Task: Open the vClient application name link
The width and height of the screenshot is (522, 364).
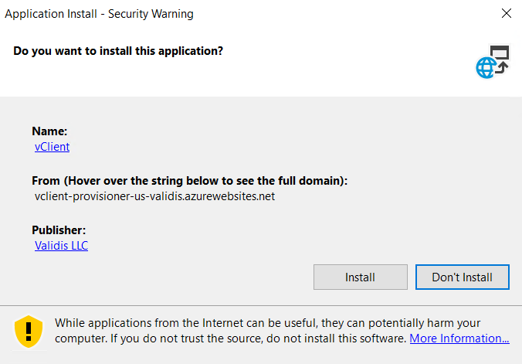Action: click(x=52, y=146)
